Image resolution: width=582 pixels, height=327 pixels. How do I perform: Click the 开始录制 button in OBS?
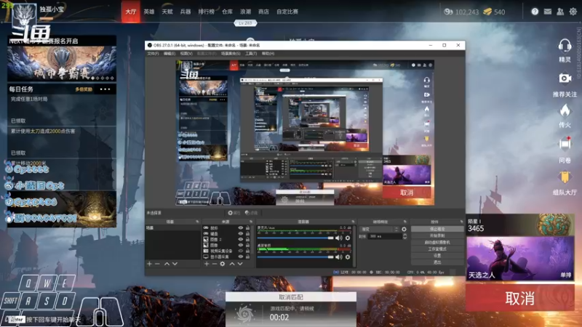437,235
